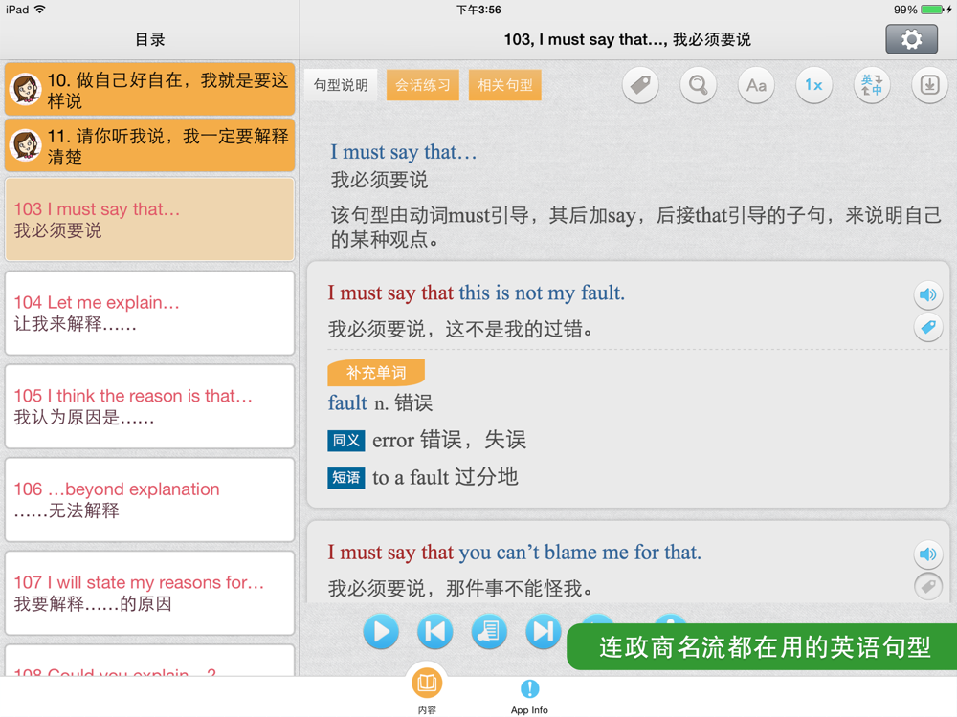Open the settings gear button
This screenshot has height=717, width=957.
911,39
